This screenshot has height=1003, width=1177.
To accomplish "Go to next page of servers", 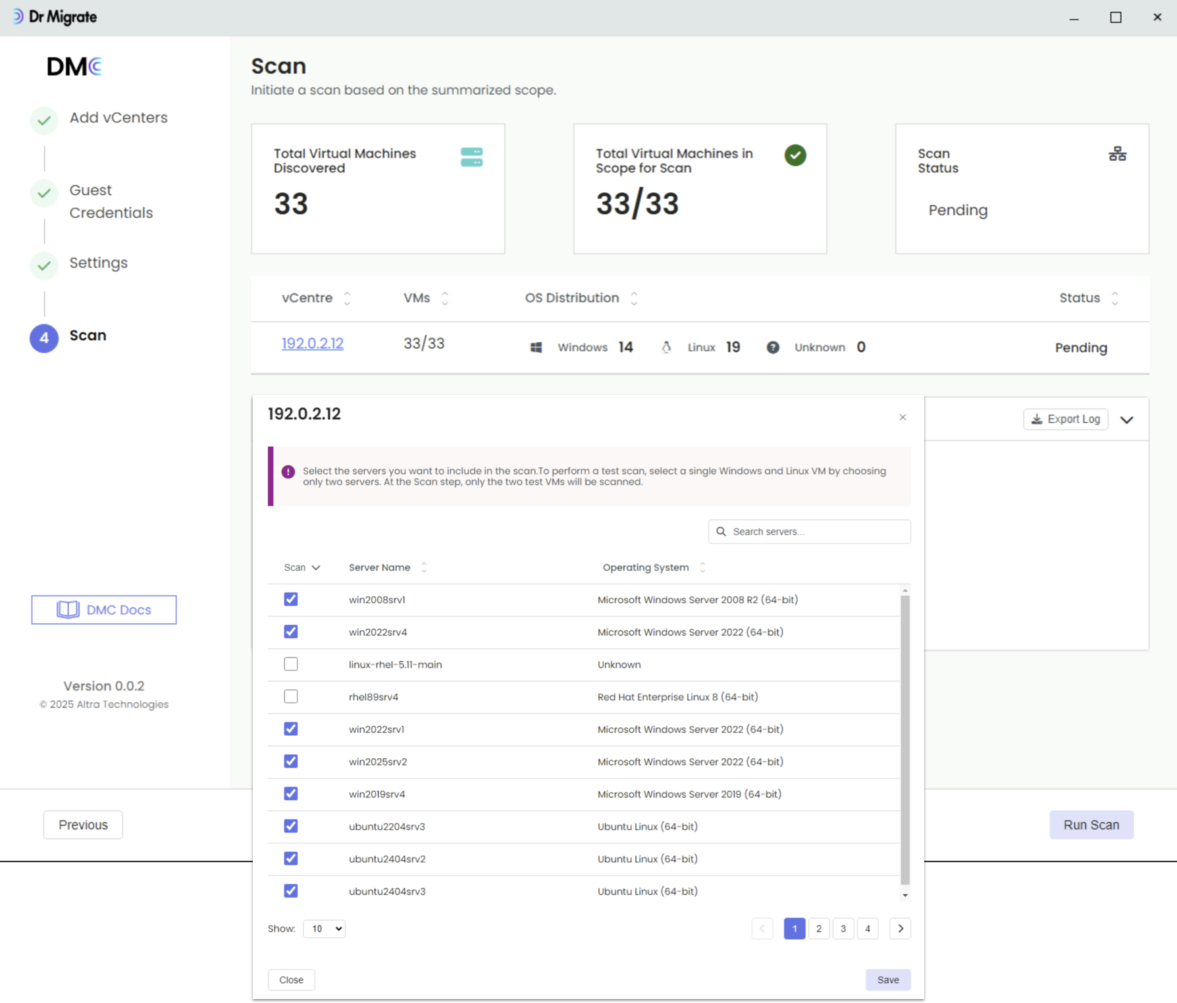I will tap(900, 929).
